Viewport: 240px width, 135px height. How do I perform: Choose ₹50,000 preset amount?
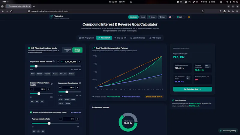tap(47, 74)
